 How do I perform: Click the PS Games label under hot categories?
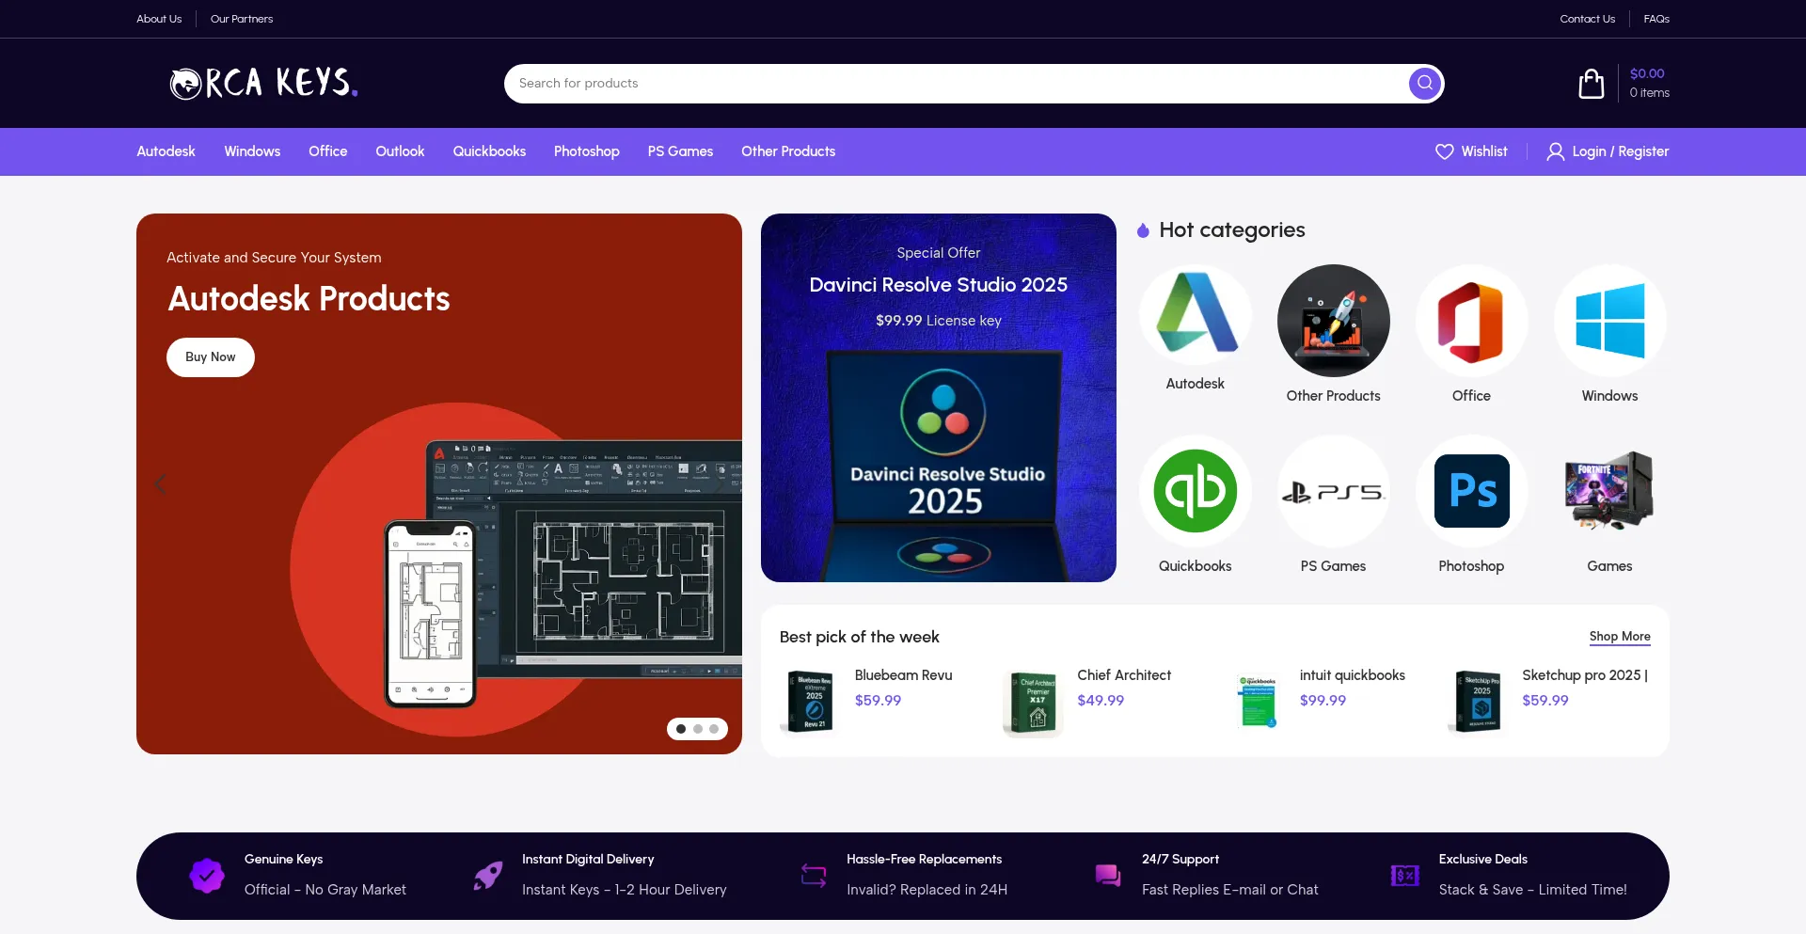(1334, 566)
